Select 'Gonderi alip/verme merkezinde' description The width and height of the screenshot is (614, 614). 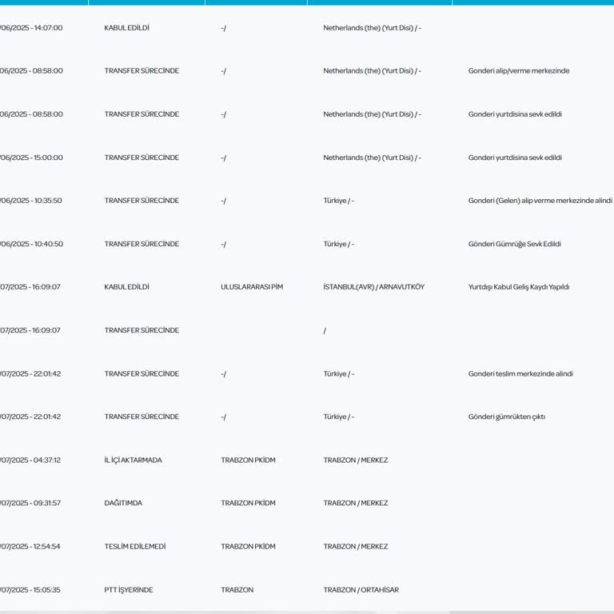click(x=518, y=71)
